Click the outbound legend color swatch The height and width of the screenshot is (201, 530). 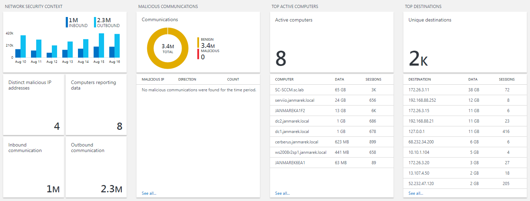[x=95, y=23]
